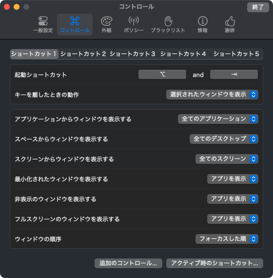The image size is (273, 278).
Task: Open the 一般設定 preferences pane icon
Action: (43, 24)
